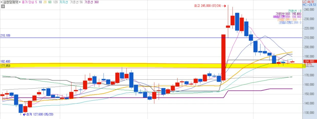Select the 기준선 360 indicator label
The width and height of the screenshot is (317, 119).
pyautogui.click(x=91, y=2)
